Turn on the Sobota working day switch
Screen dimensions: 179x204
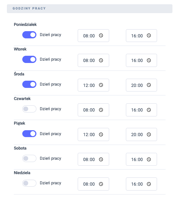click(29, 158)
